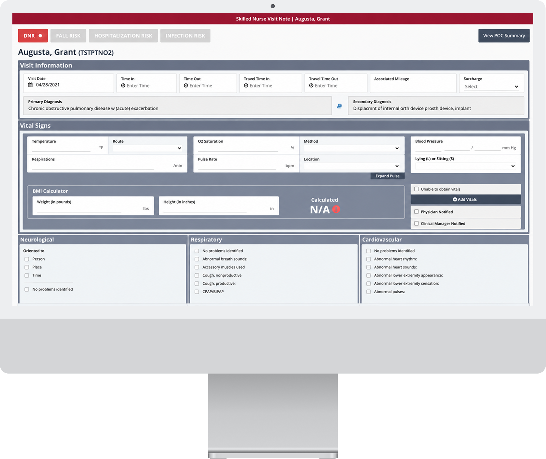The width and height of the screenshot is (546, 459).
Task: Check Cardiovascular No problems identified
Action: click(x=369, y=251)
